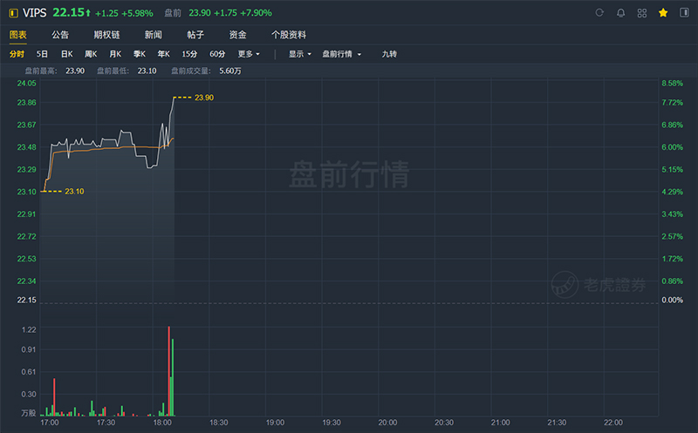Click the 22:00 time axis label
698x433 pixels.
point(613,423)
